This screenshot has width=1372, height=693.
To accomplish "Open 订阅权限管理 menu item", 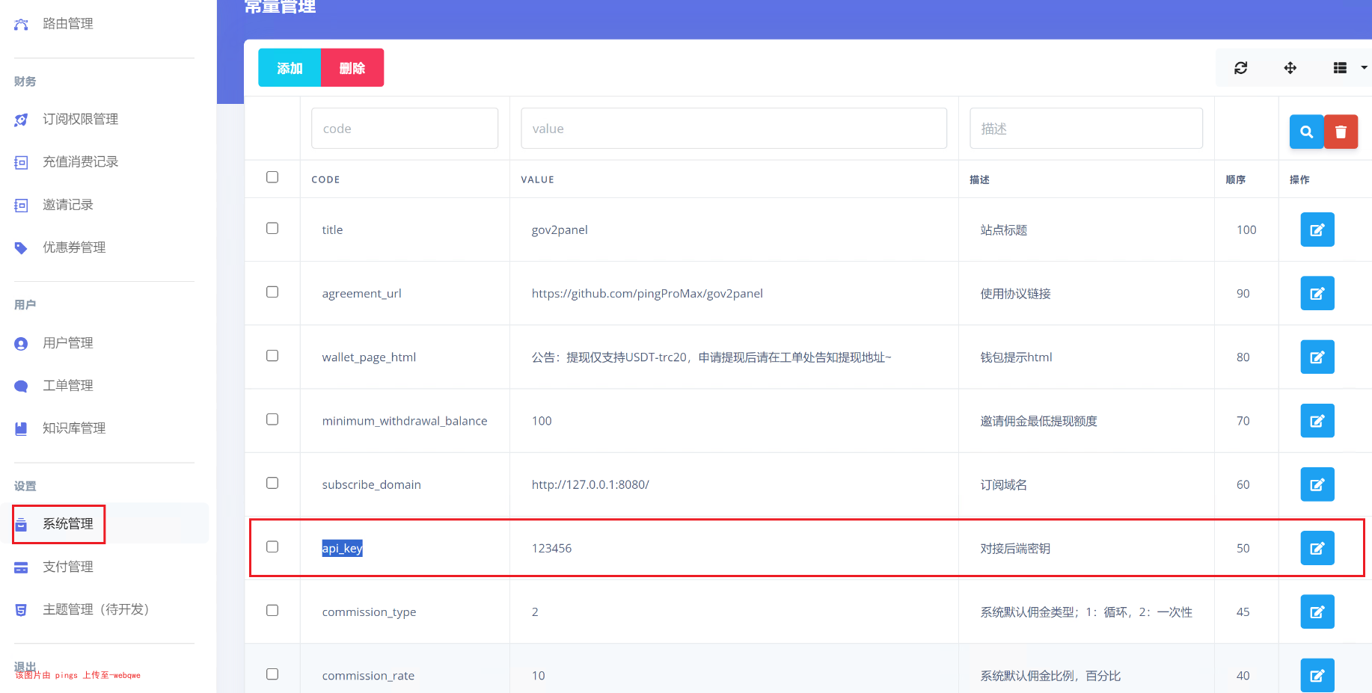I will click(81, 119).
